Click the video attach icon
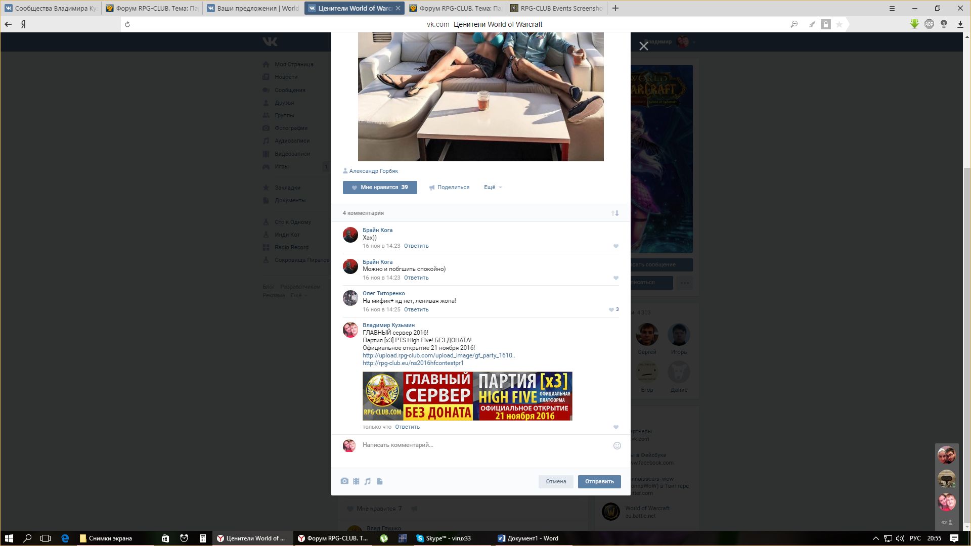This screenshot has width=971, height=546. (356, 481)
